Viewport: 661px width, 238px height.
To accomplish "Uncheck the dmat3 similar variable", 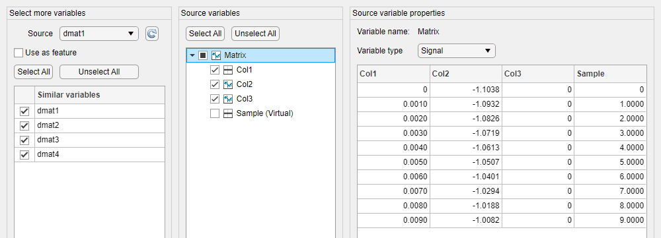I will click(24, 140).
